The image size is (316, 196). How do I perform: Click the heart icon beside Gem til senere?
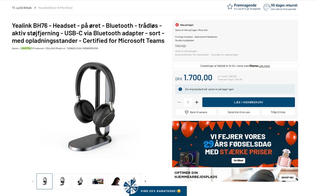187,112
